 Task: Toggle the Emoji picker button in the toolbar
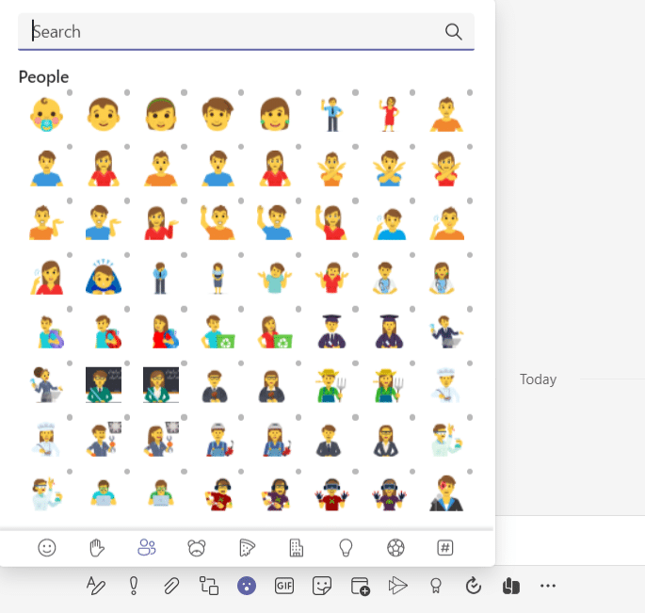coord(247,586)
